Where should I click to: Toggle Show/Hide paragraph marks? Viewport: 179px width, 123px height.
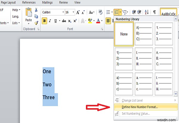[x=155, y=12]
